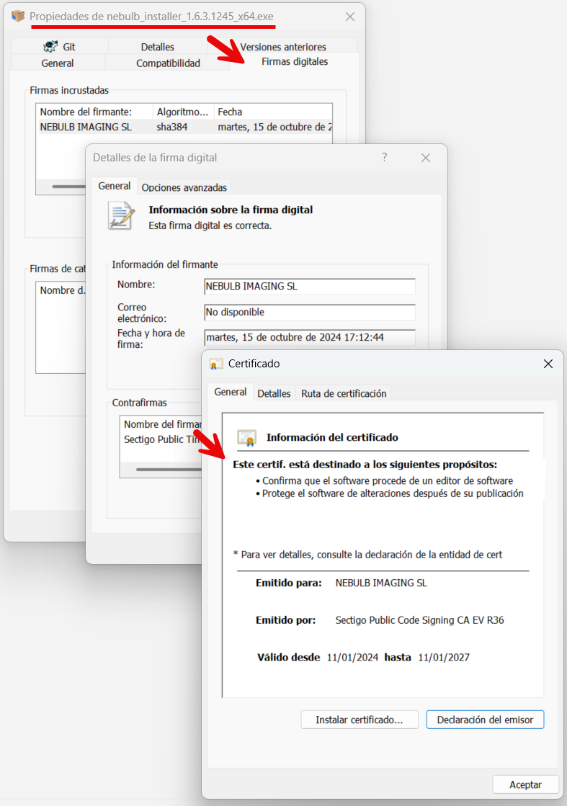Click the Git tab icon
This screenshot has height=806, width=567.
pyautogui.click(x=50, y=47)
